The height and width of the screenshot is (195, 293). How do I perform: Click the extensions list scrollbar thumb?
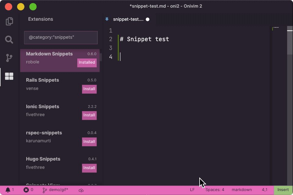(101, 57)
